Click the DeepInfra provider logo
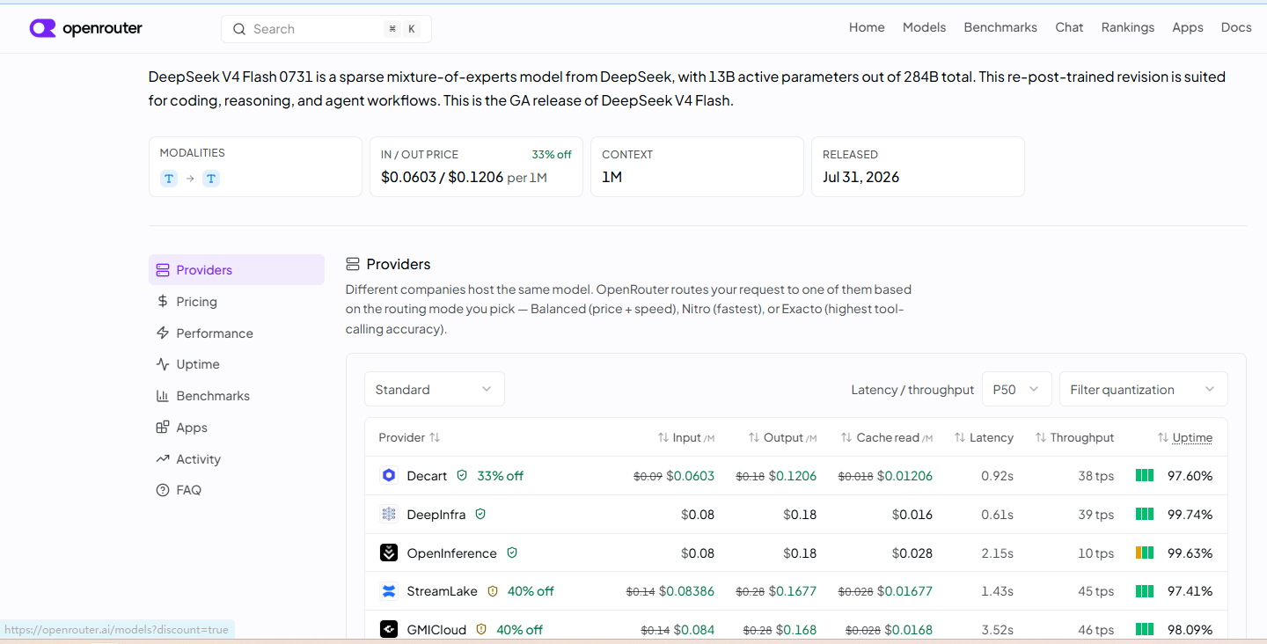1267x644 pixels. (389, 515)
